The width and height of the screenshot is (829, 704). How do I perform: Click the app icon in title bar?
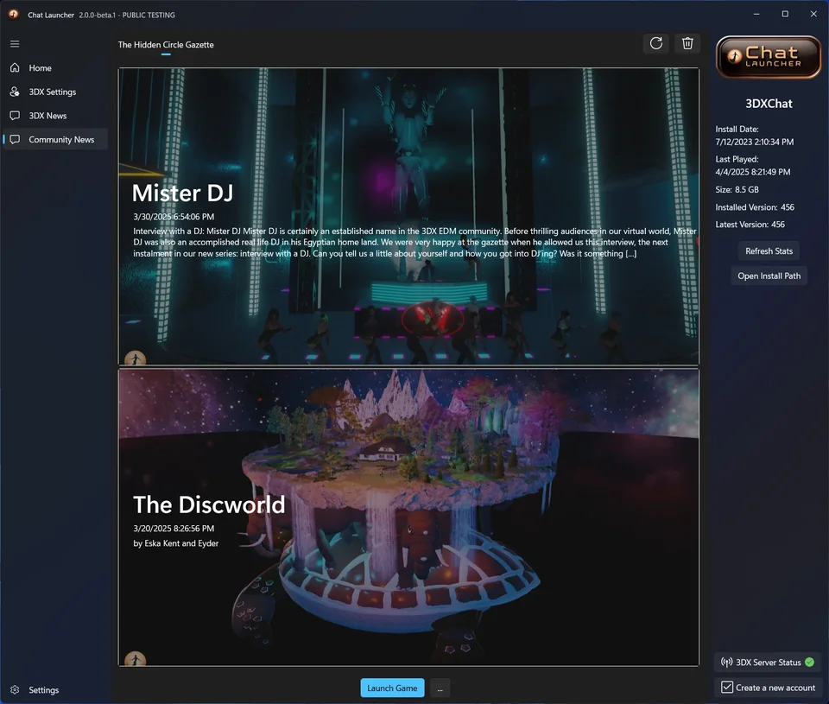click(x=14, y=15)
